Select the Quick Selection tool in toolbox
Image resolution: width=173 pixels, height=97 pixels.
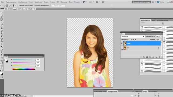coord(2,20)
